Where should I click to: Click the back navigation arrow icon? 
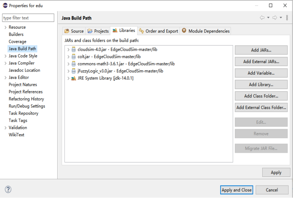pos(262,18)
